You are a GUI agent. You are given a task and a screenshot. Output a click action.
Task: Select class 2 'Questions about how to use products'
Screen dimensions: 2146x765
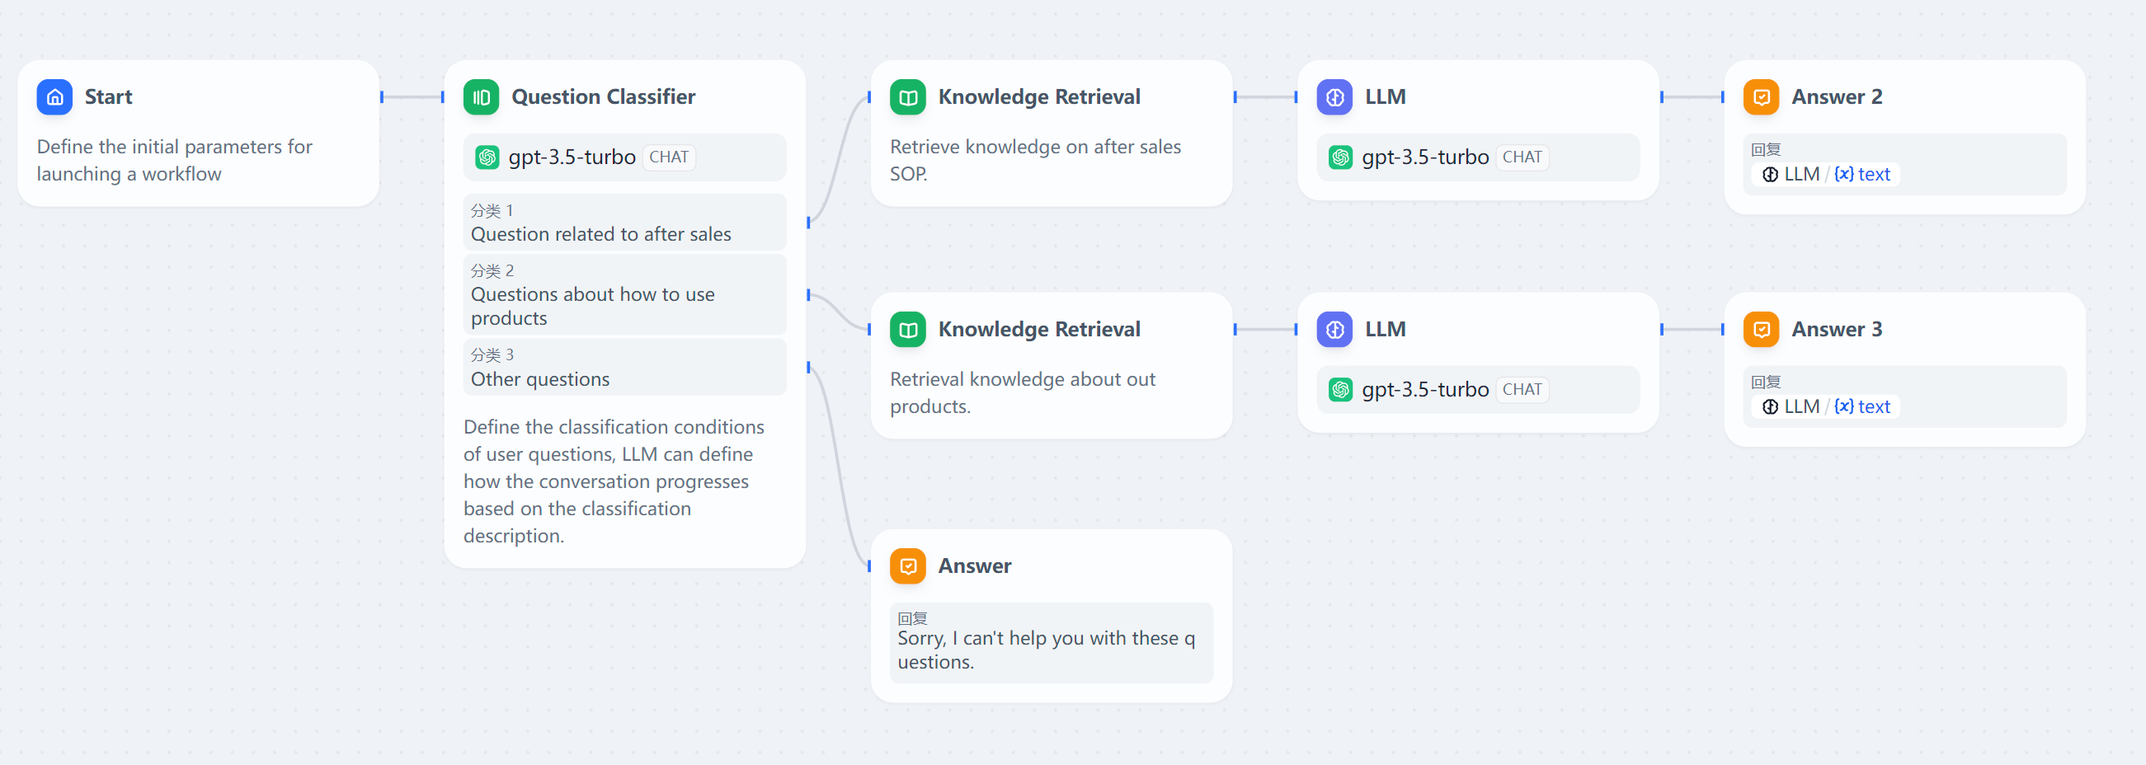click(x=624, y=294)
